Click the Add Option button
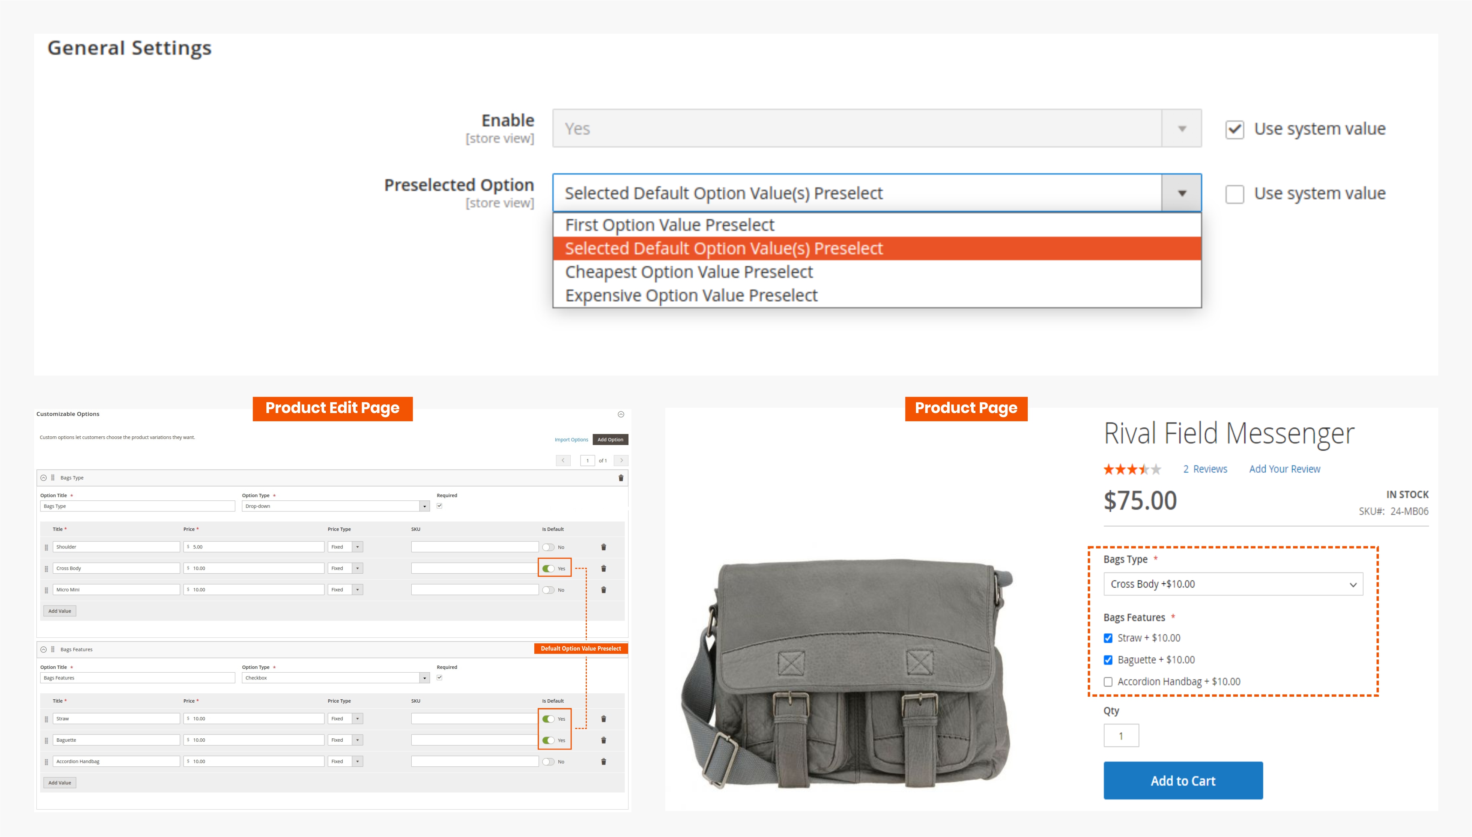This screenshot has width=1472, height=837. 610,440
